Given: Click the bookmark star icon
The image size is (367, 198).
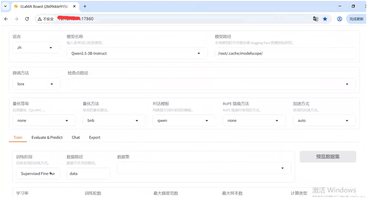Looking at the screenshot, I should tap(325, 19).
